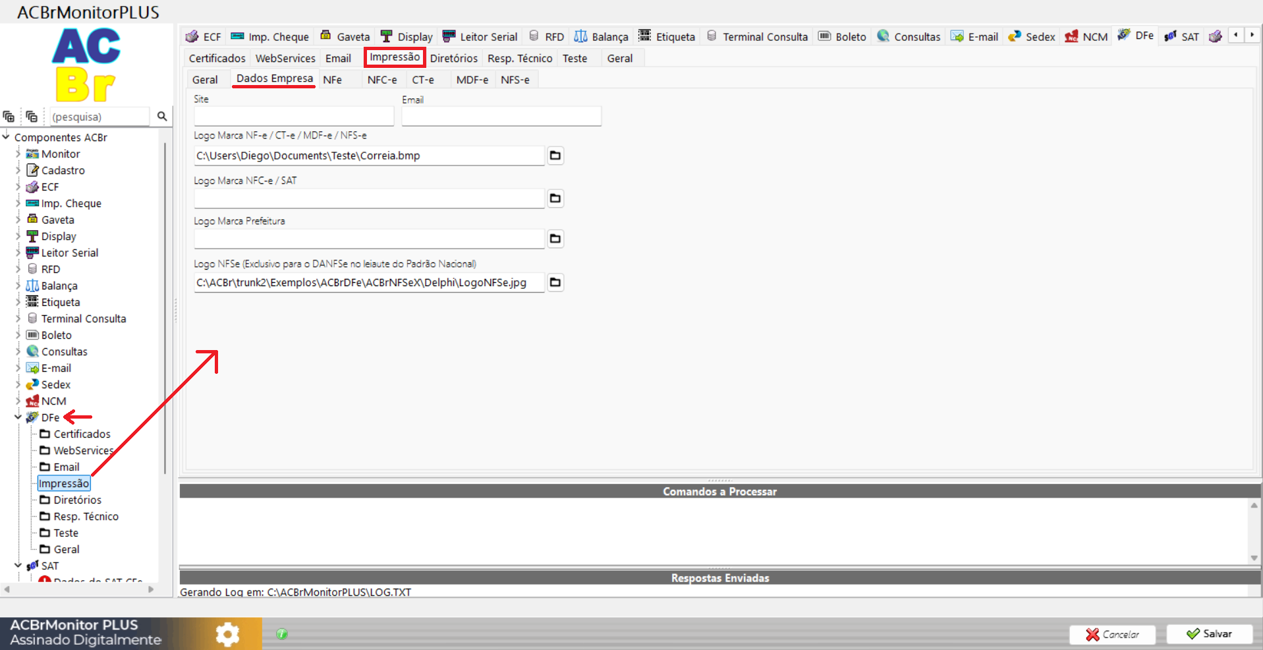Screen dimensions: 1263x650
Task: Click the expand-all tree icon above search
Action: 9,117
